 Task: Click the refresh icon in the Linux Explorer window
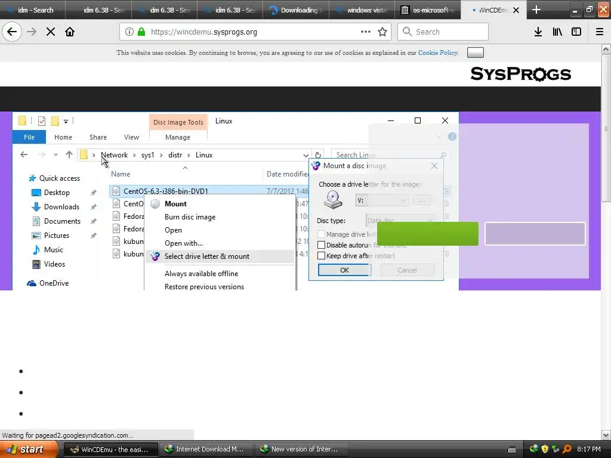318,155
